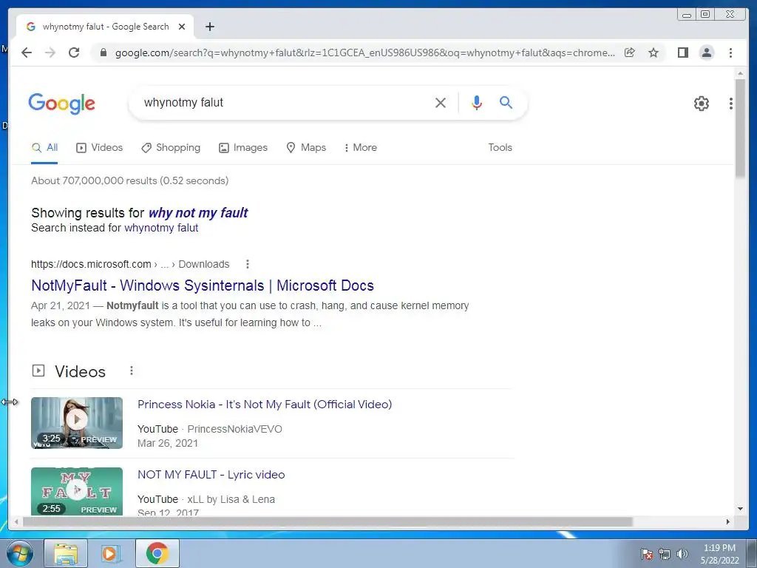Open the Chrome side panel
The width and height of the screenshot is (757, 568).
coord(682,53)
